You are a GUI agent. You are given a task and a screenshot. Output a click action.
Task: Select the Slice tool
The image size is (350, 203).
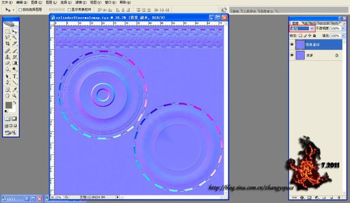pos(15,44)
